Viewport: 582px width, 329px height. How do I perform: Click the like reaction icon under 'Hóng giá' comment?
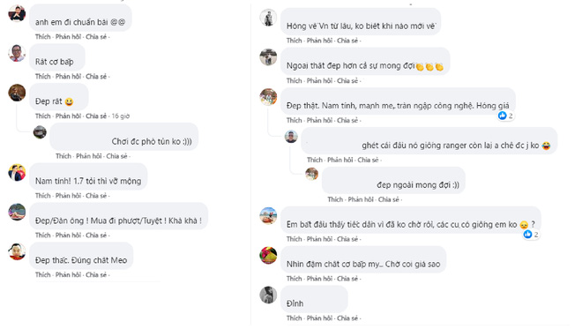coord(503,116)
